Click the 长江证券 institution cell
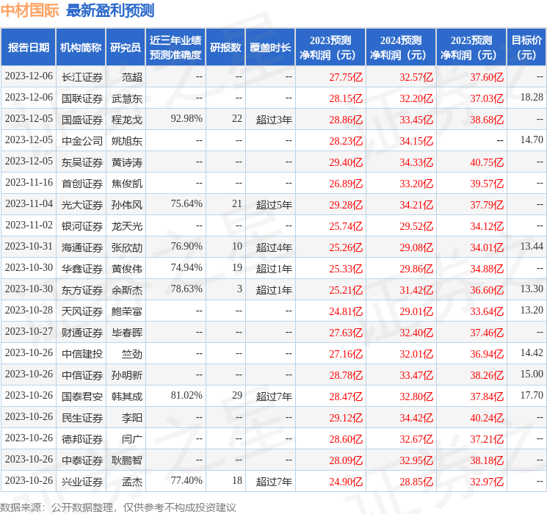This screenshot has width=547, height=514. pyautogui.click(x=82, y=77)
